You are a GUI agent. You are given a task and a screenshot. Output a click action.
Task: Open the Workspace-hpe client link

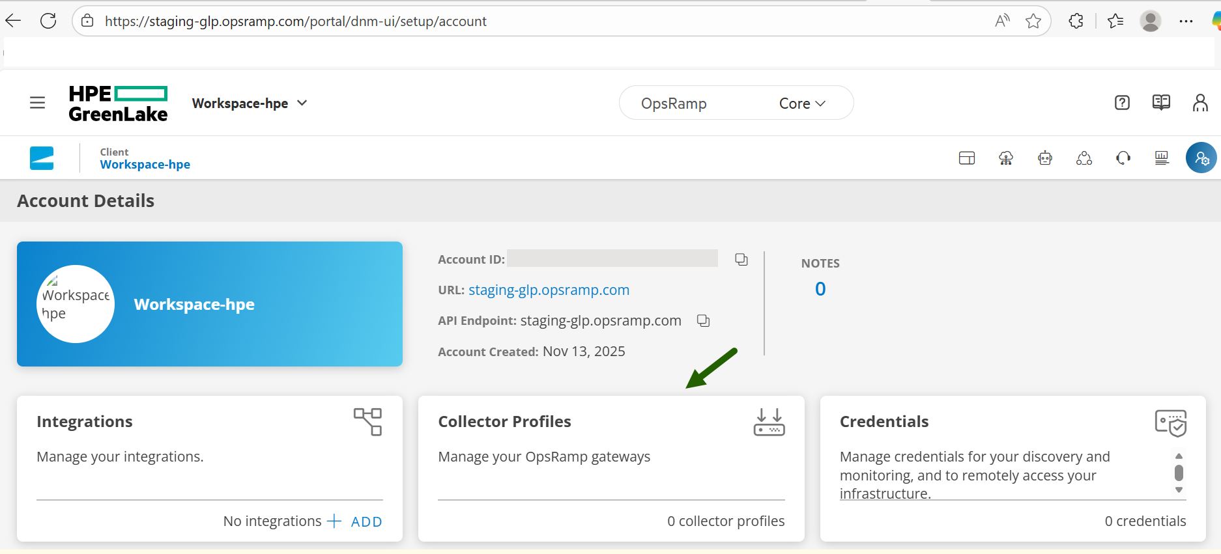[x=145, y=165]
